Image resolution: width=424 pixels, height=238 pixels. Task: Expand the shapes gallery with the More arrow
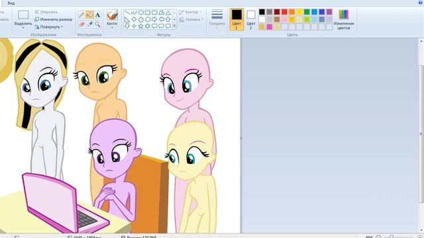[x=174, y=26]
